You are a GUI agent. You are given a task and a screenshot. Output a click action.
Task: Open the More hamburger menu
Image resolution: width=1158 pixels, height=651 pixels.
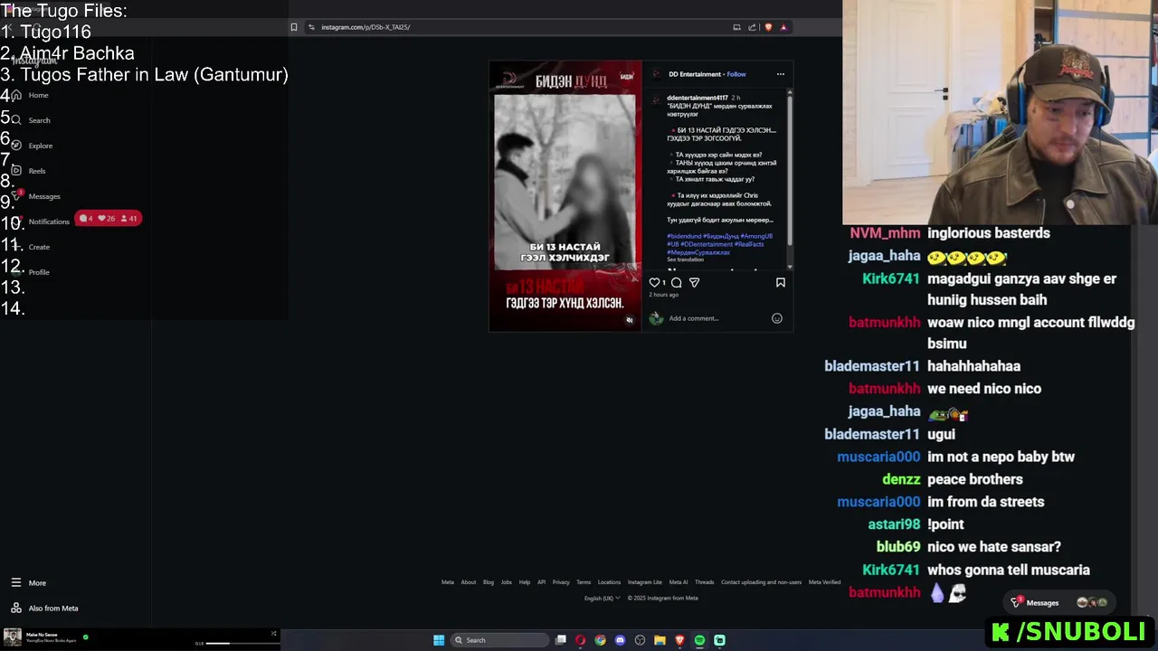point(28,583)
